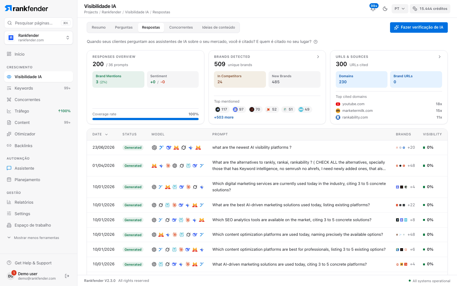
Task: Open Backlinks link icon in sidebar
Action: tap(9, 146)
